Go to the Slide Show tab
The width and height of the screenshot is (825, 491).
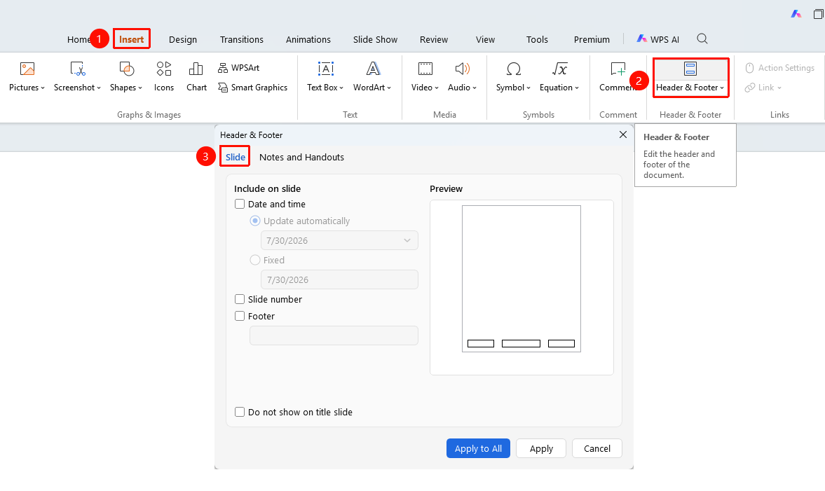[x=375, y=39]
